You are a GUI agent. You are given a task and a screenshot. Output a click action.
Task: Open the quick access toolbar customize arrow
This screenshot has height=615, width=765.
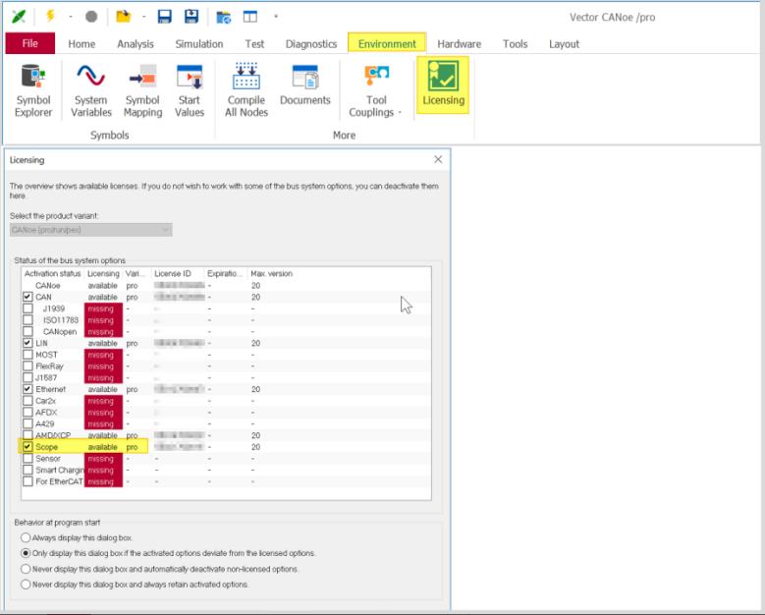click(x=275, y=17)
